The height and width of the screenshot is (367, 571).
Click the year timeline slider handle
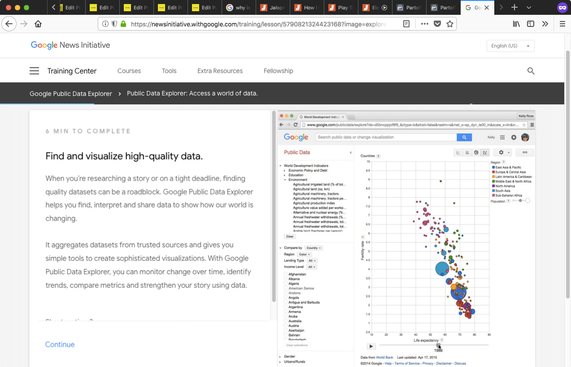coord(438,345)
